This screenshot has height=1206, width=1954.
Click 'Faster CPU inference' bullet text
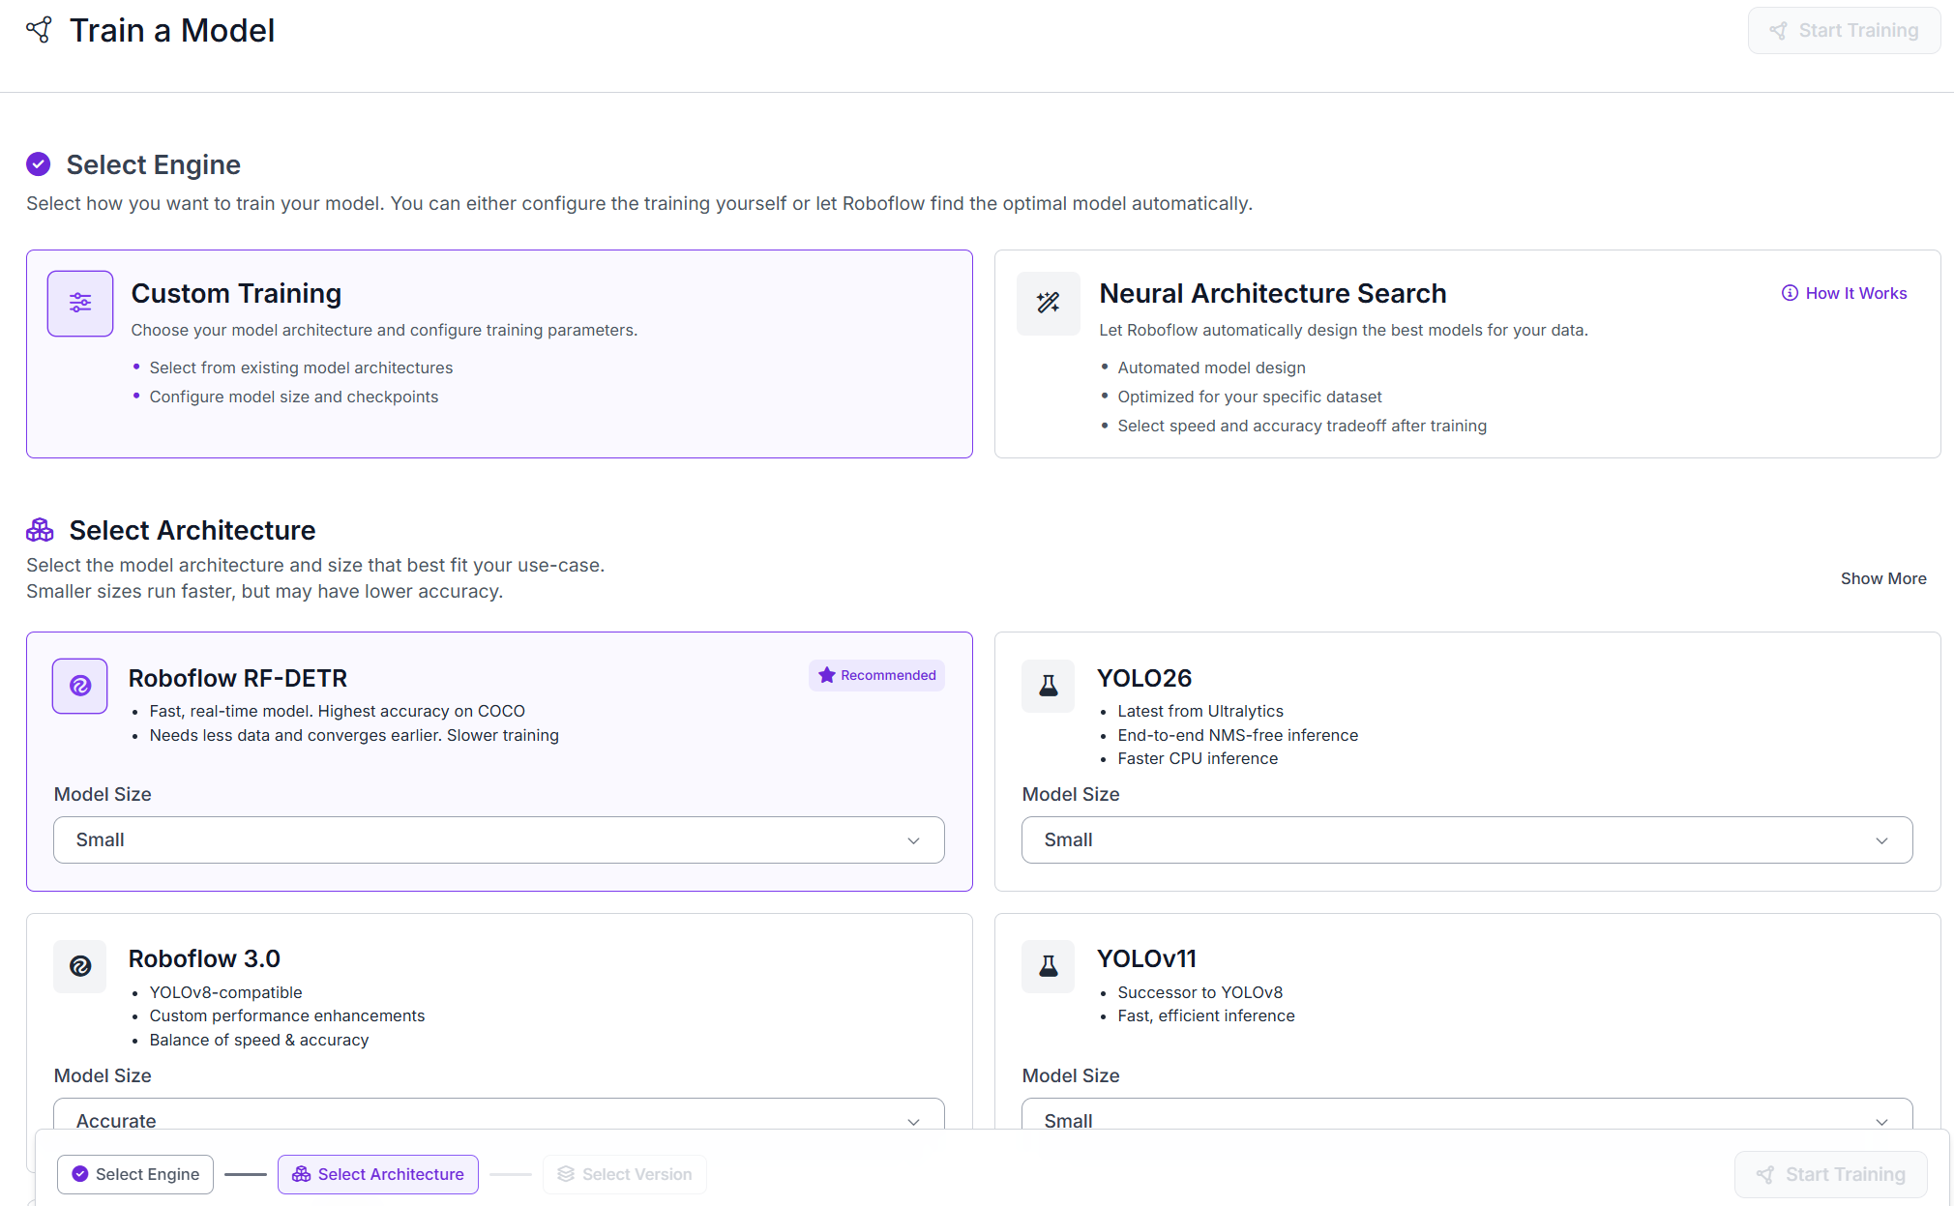point(1198,758)
